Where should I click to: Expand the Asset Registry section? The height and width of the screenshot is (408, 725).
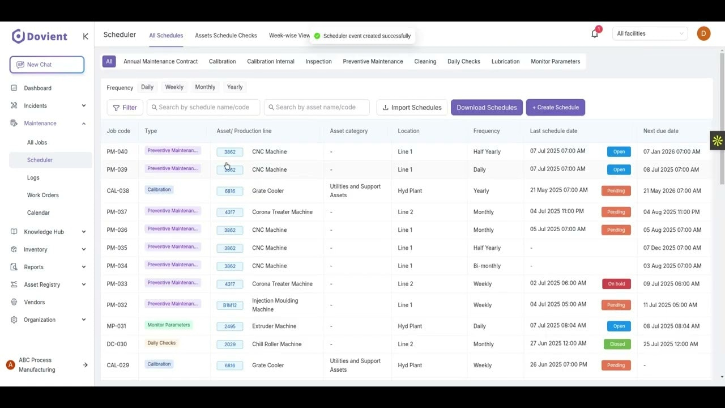click(x=83, y=285)
